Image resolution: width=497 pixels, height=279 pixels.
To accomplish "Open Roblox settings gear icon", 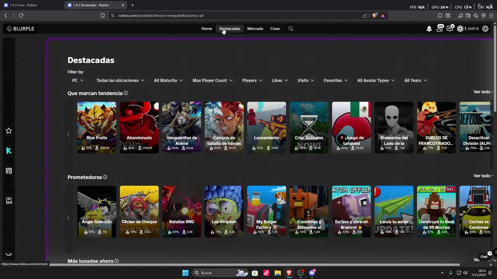I will [x=485, y=29].
